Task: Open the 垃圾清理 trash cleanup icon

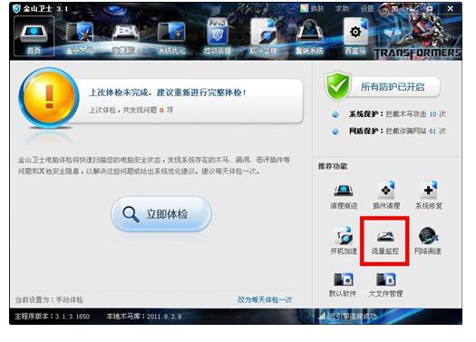Action: point(218,36)
